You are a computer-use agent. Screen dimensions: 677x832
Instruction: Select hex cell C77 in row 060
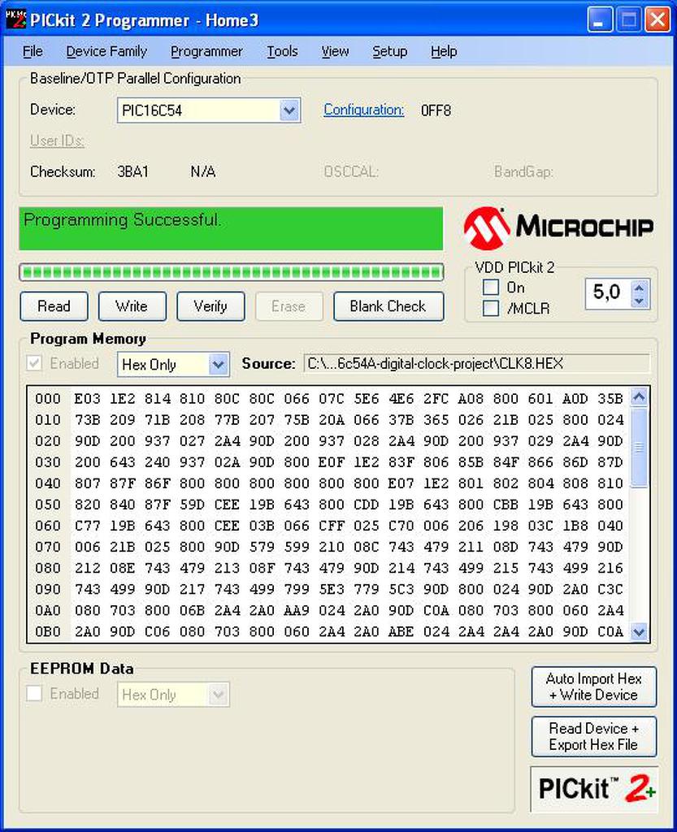[88, 526]
